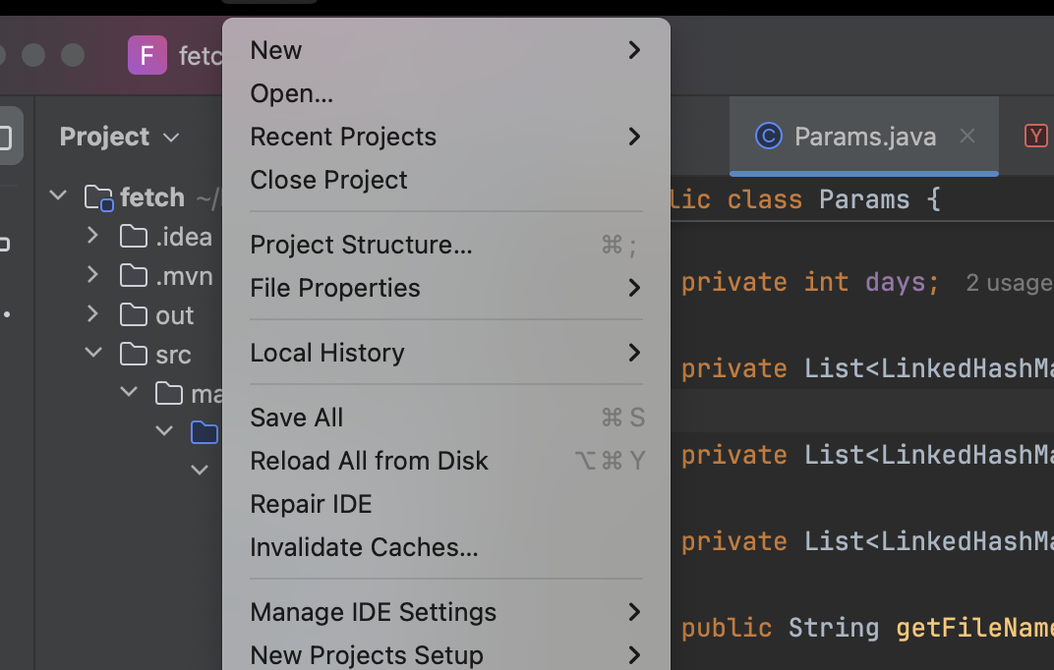Switch to the Params.java tab
The height and width of the screenshot is (670, 1054).
point(865,137)
